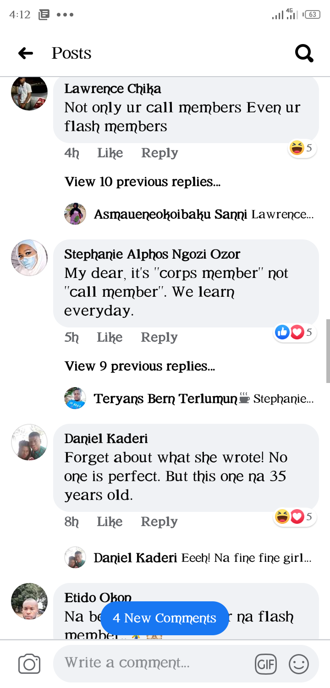
Task: Reply to Stephanie's comment
Action: coord(159,338)
